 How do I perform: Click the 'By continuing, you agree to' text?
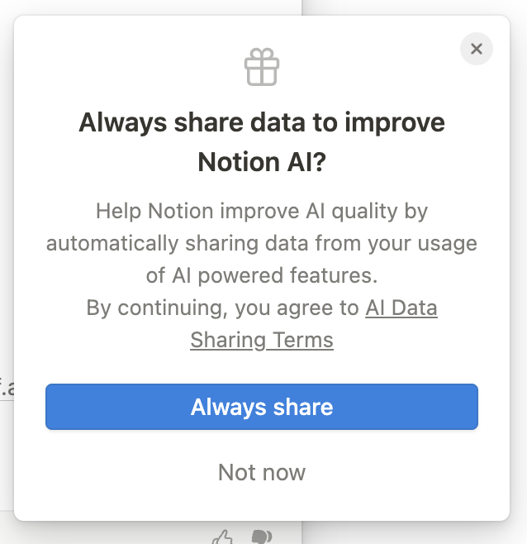[223, 308]
